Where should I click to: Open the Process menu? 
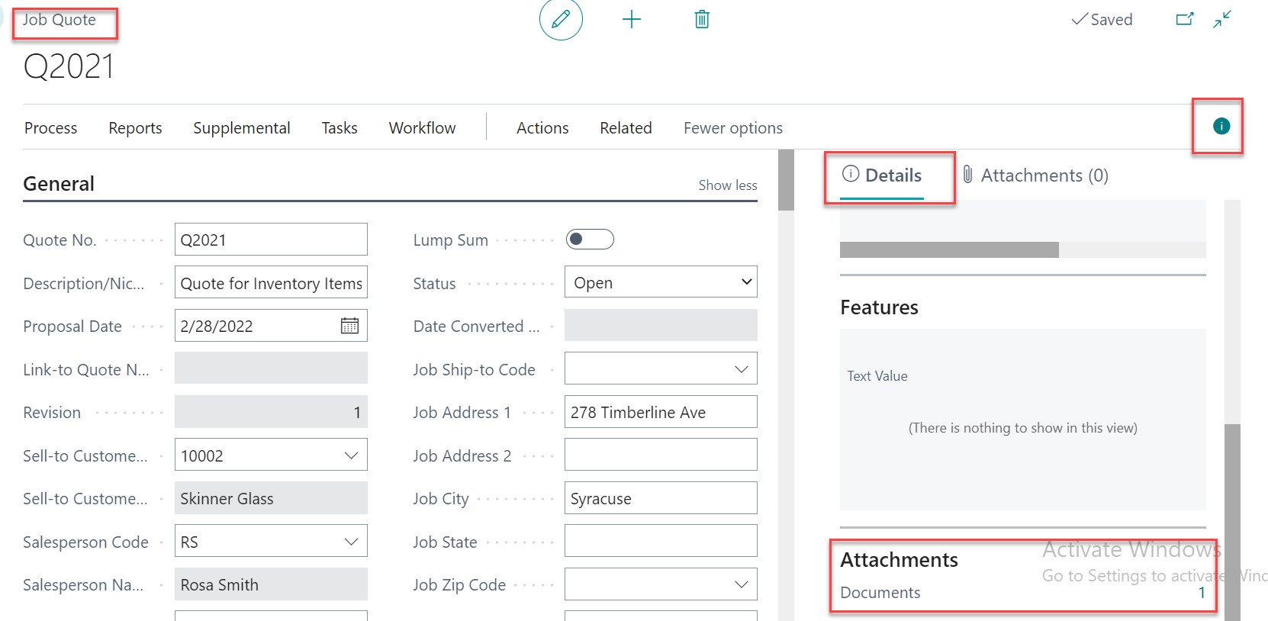pyautogui.click(x=50, y=128)
